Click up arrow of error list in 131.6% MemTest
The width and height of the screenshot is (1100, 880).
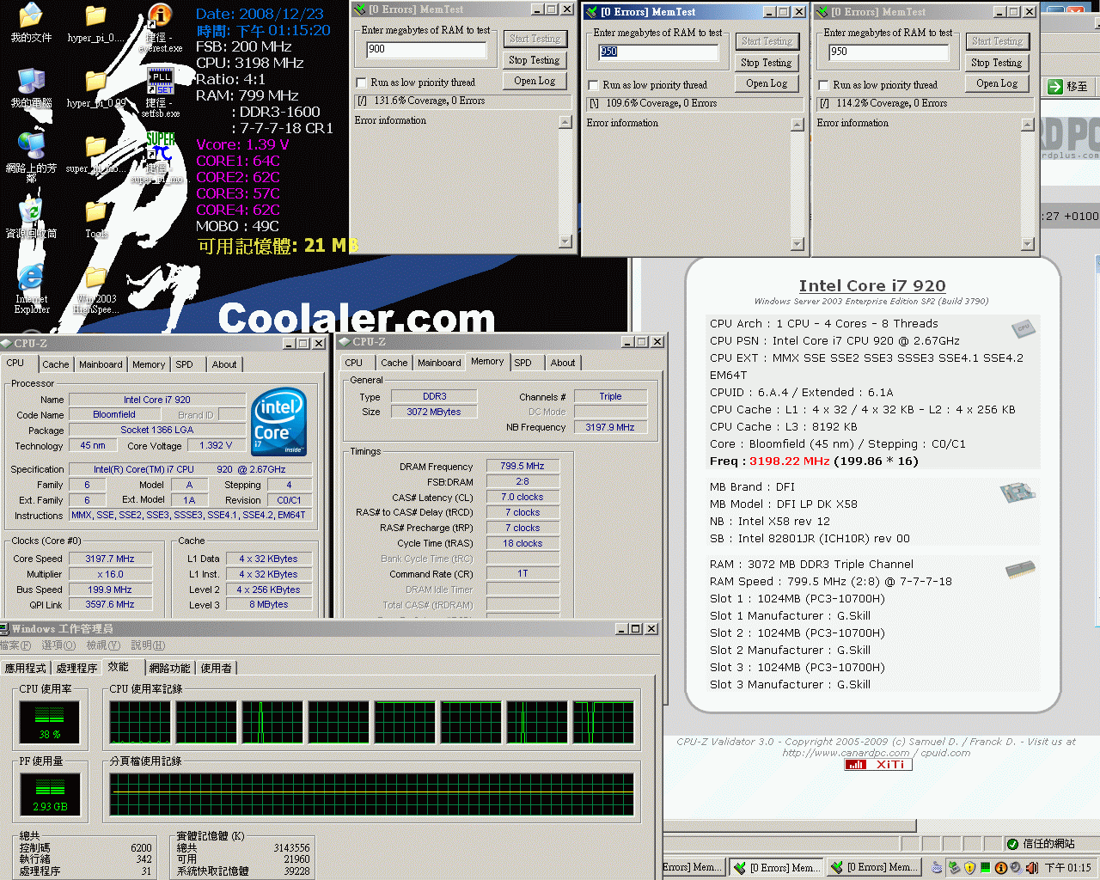[565, 122]
